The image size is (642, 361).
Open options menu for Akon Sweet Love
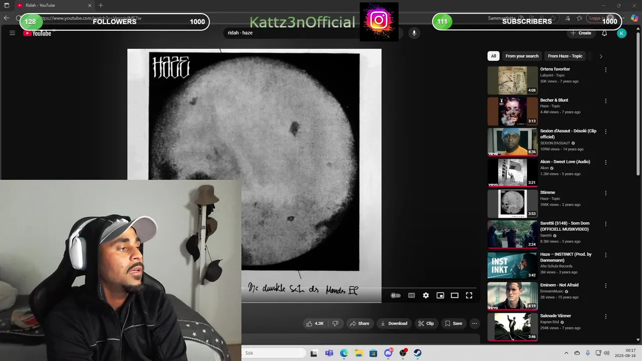point(605,162)
